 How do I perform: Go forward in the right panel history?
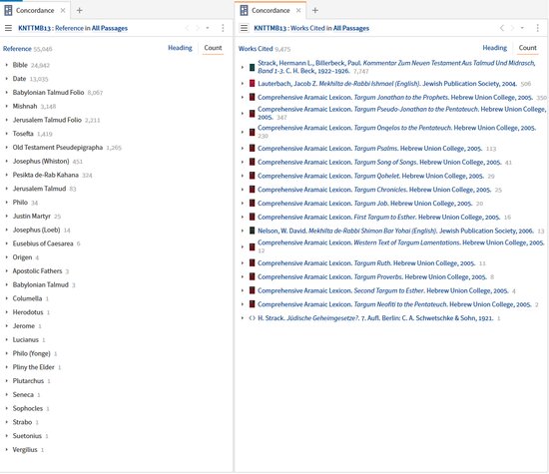coord(512,28)
